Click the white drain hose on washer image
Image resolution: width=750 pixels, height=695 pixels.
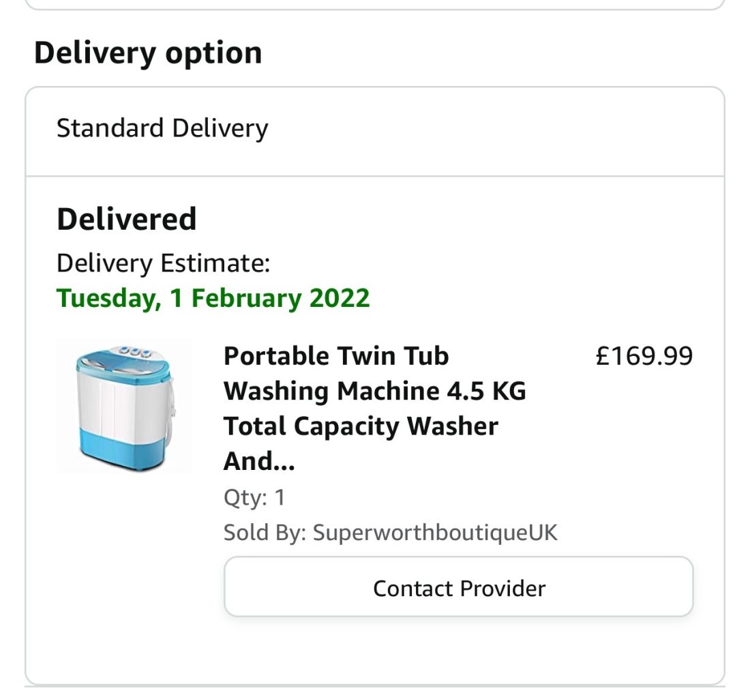[170, 411]
